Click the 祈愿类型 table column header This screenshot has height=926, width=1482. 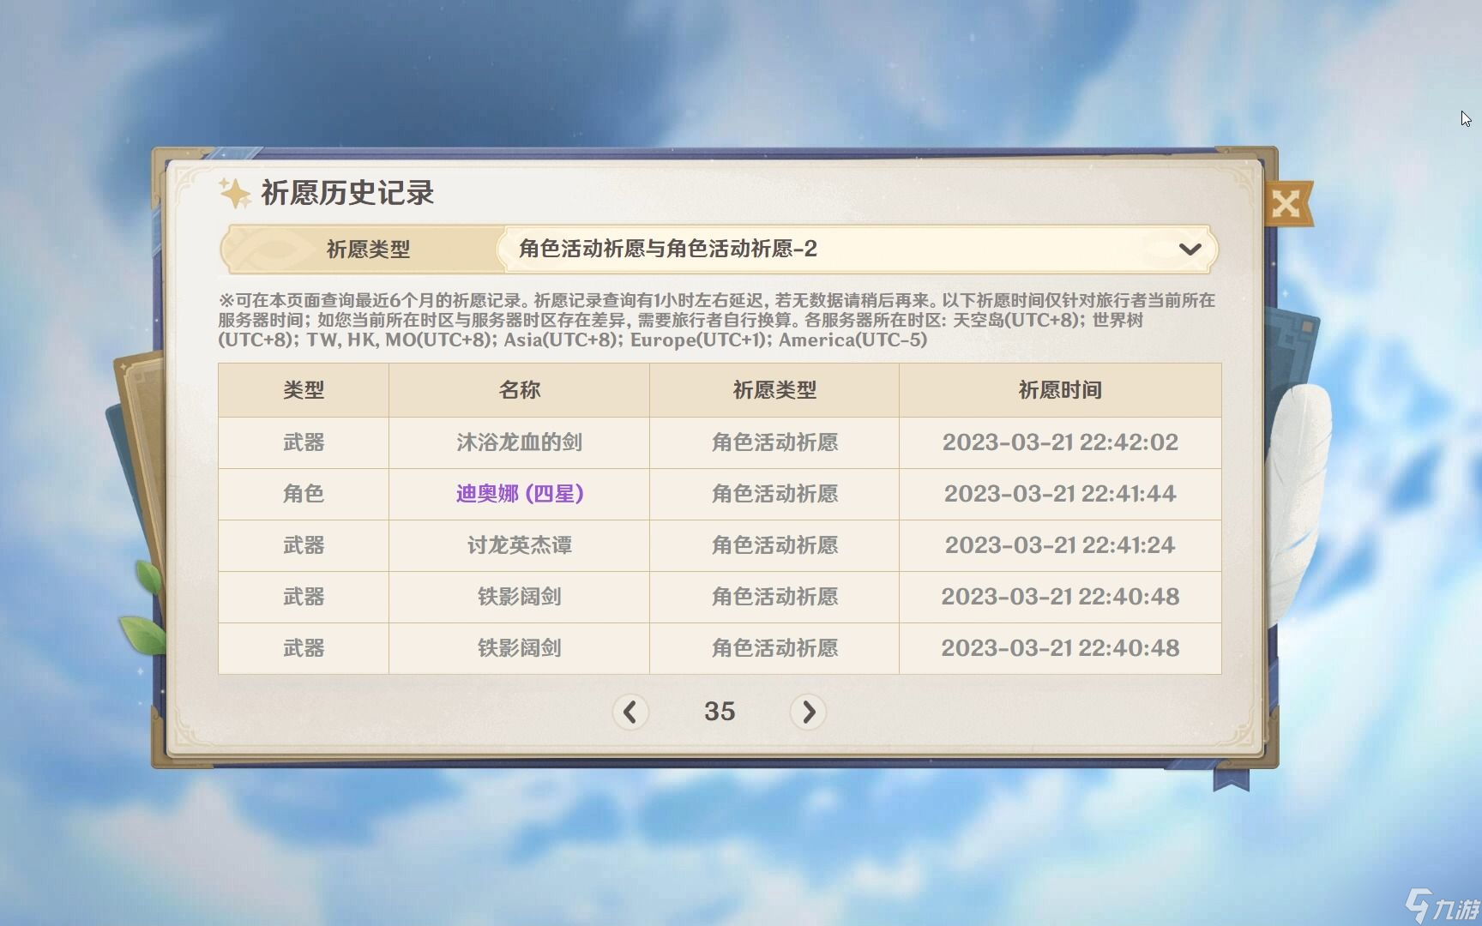(774, 390)
